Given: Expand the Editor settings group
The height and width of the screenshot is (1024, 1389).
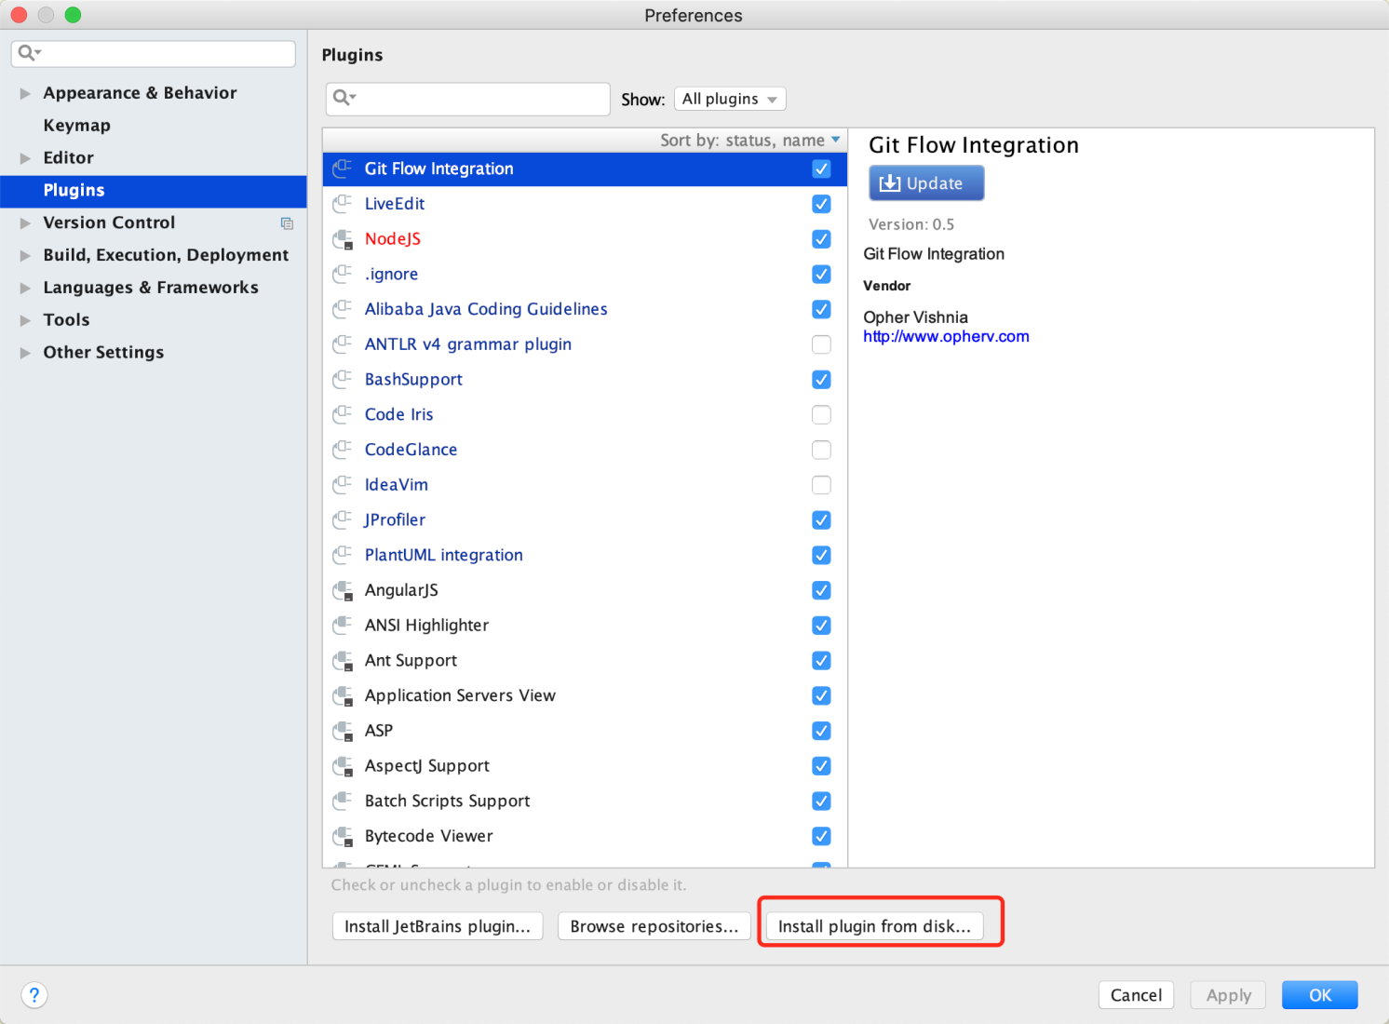Looking at the screenshot, I should pyautogui.click(x=25, y=158).
